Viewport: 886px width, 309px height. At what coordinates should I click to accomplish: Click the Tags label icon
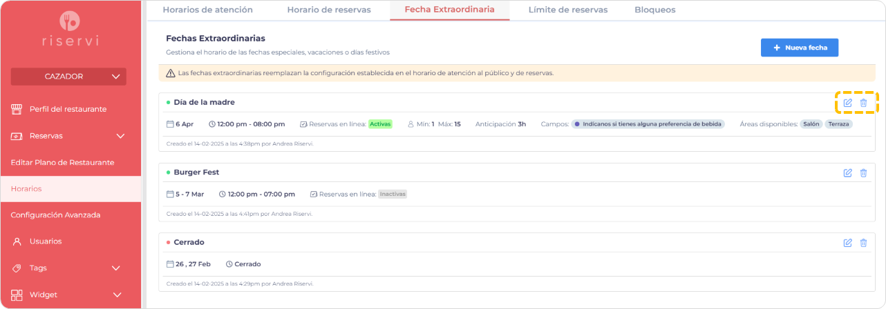(x=17, y=268)
